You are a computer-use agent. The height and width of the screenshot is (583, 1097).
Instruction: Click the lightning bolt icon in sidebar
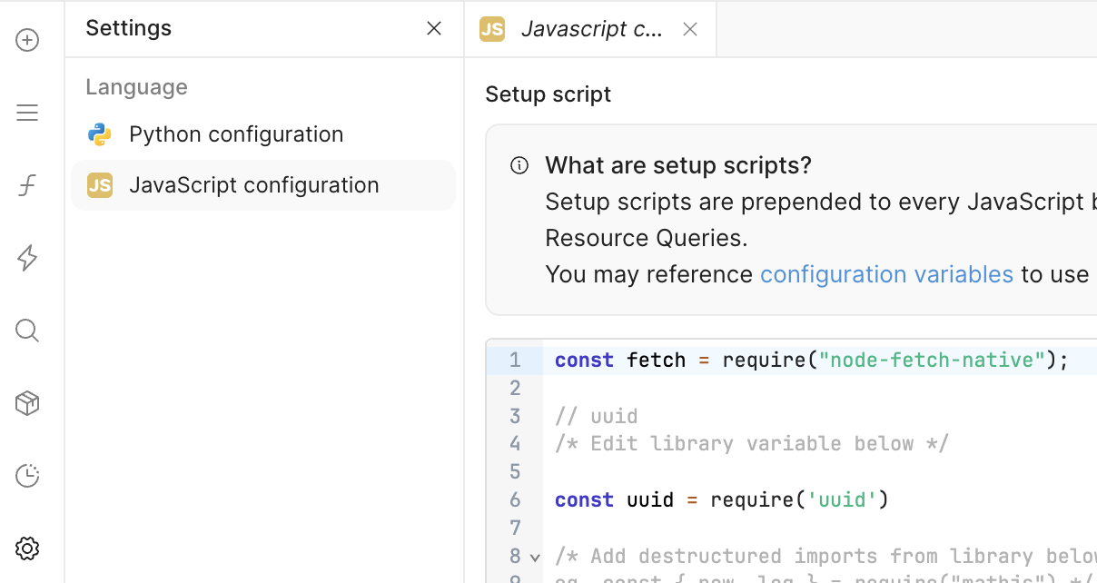[x=27, y=258]
